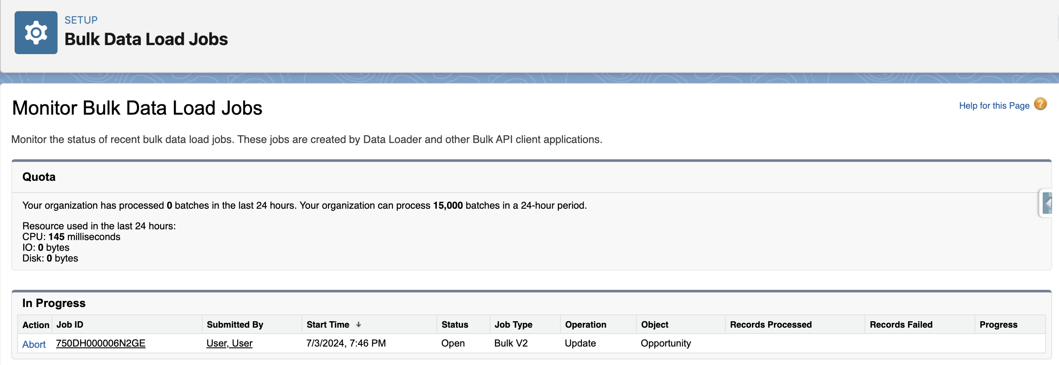Image resolution: width=1059 pixels, height=365 pixels.
Task: Click the Start Time sort arrow
Action: pos(359,325)
